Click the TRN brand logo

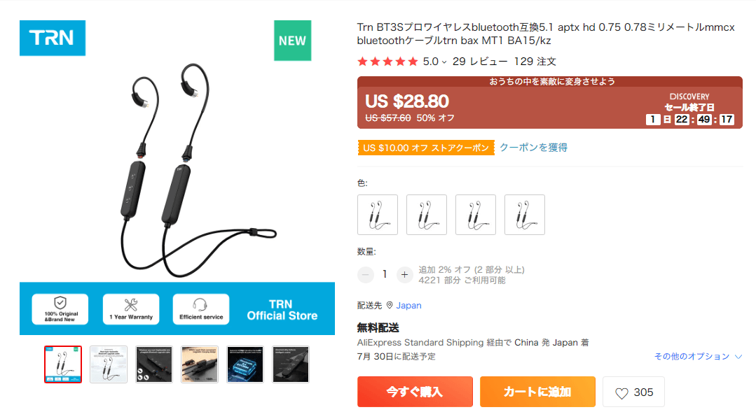pyautogui.click(x=53, y=38)
